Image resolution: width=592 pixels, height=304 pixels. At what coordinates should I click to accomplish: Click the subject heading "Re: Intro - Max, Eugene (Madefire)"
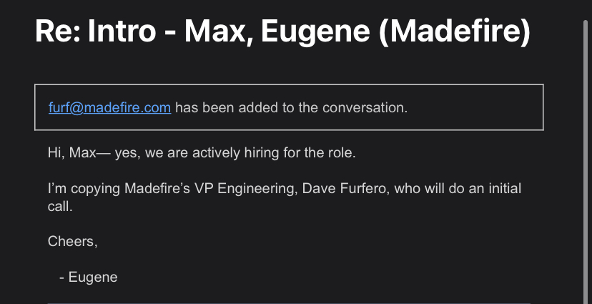pos(282,31)
